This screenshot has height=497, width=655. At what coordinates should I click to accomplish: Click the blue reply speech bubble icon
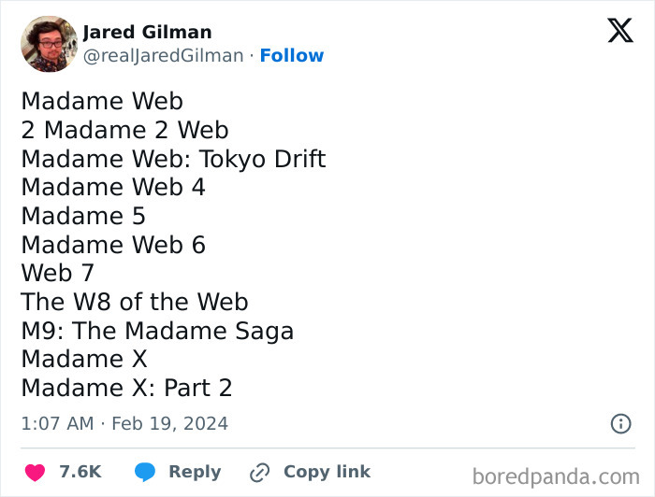coord(144,473)
